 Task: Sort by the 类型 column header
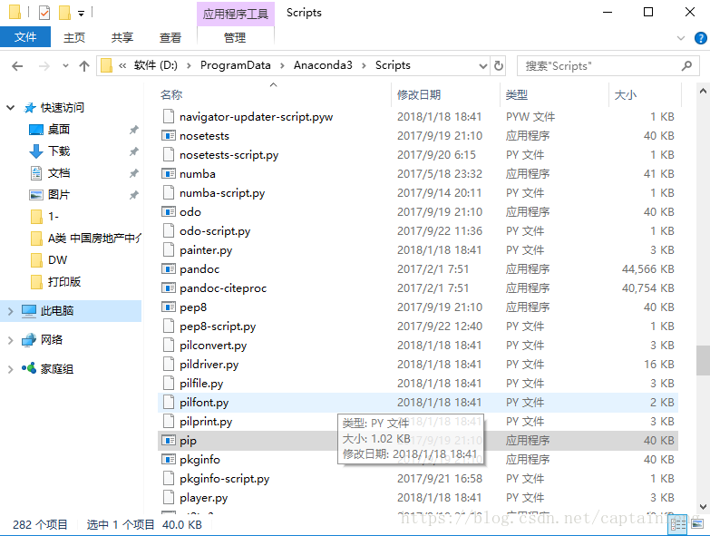pyautogui.click(x=517, y=94)
